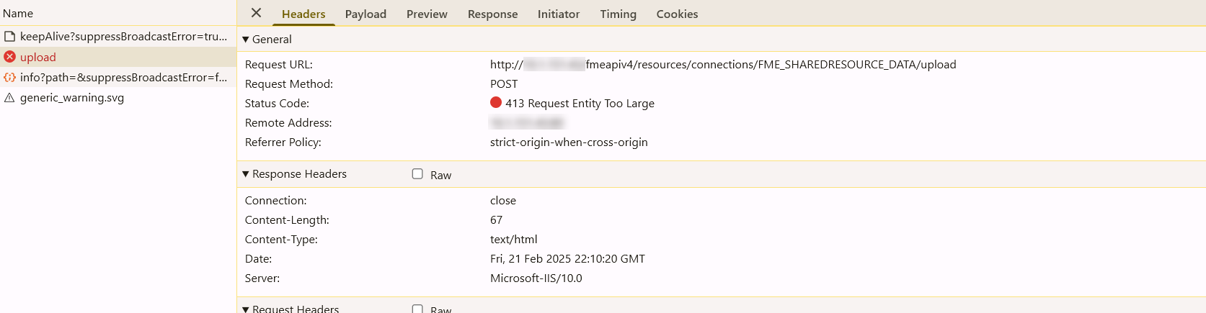Select the upload request in list
1206x313 pixels.
tap(118, 57)
